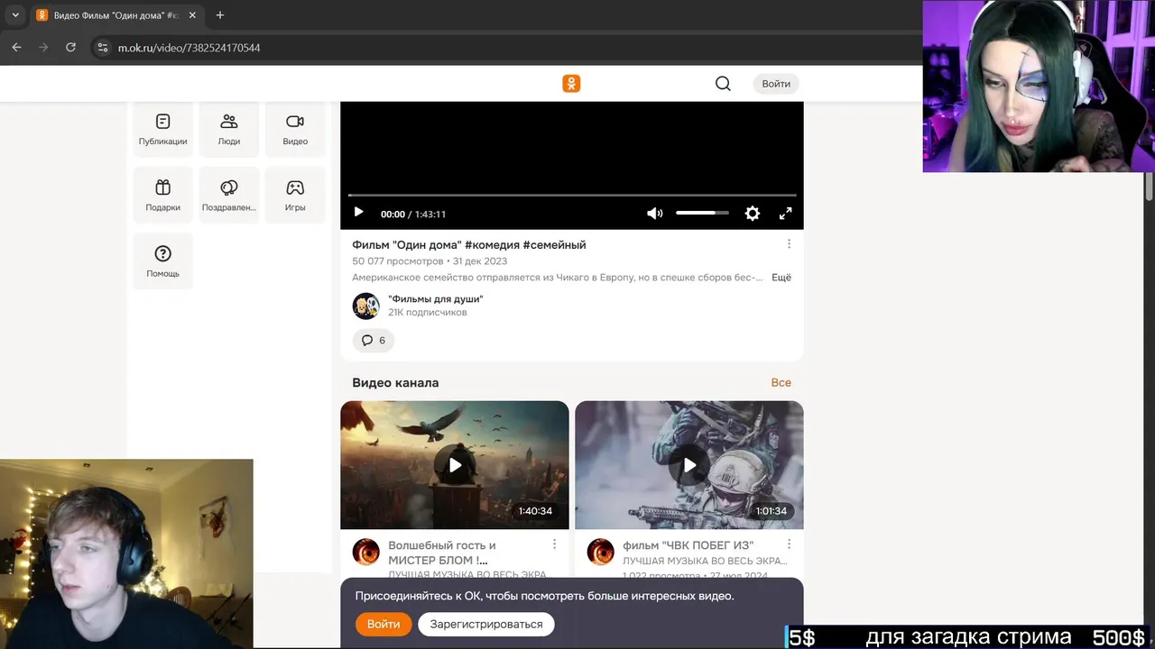The width and height of the screenshot is (1155, 649).
Task: Open video player settings gear
Action: click(753, 214)
